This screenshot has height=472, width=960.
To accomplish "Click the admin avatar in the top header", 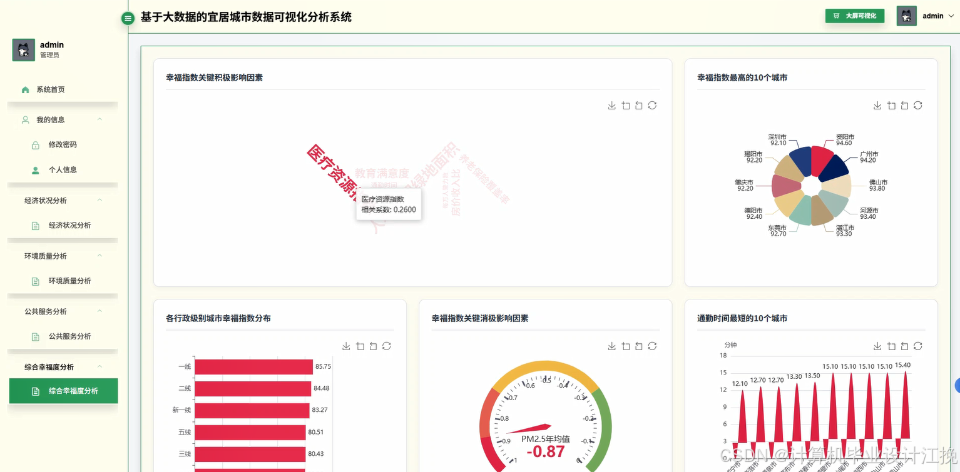I will (907, 16).
